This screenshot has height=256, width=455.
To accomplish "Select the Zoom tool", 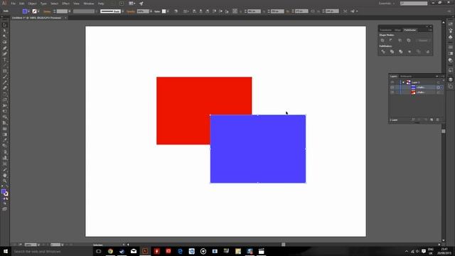I will tap(4, 181).
